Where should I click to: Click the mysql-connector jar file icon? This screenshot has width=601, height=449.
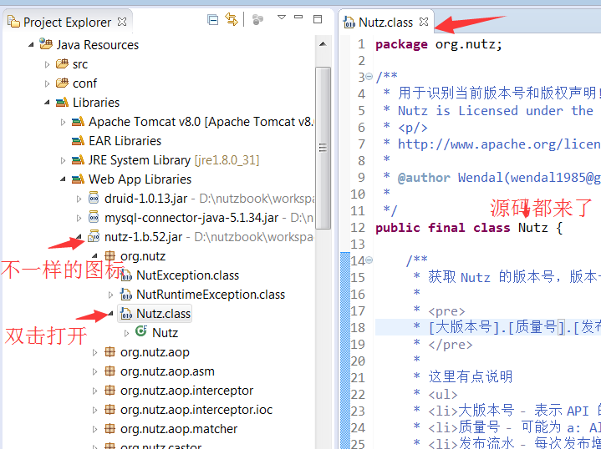[94, 217]
